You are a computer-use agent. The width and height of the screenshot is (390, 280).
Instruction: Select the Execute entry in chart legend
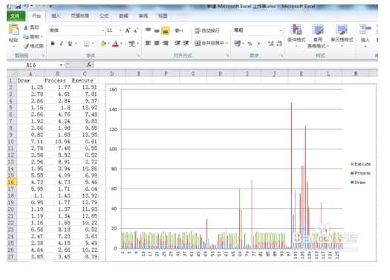(x=360, y=164)
